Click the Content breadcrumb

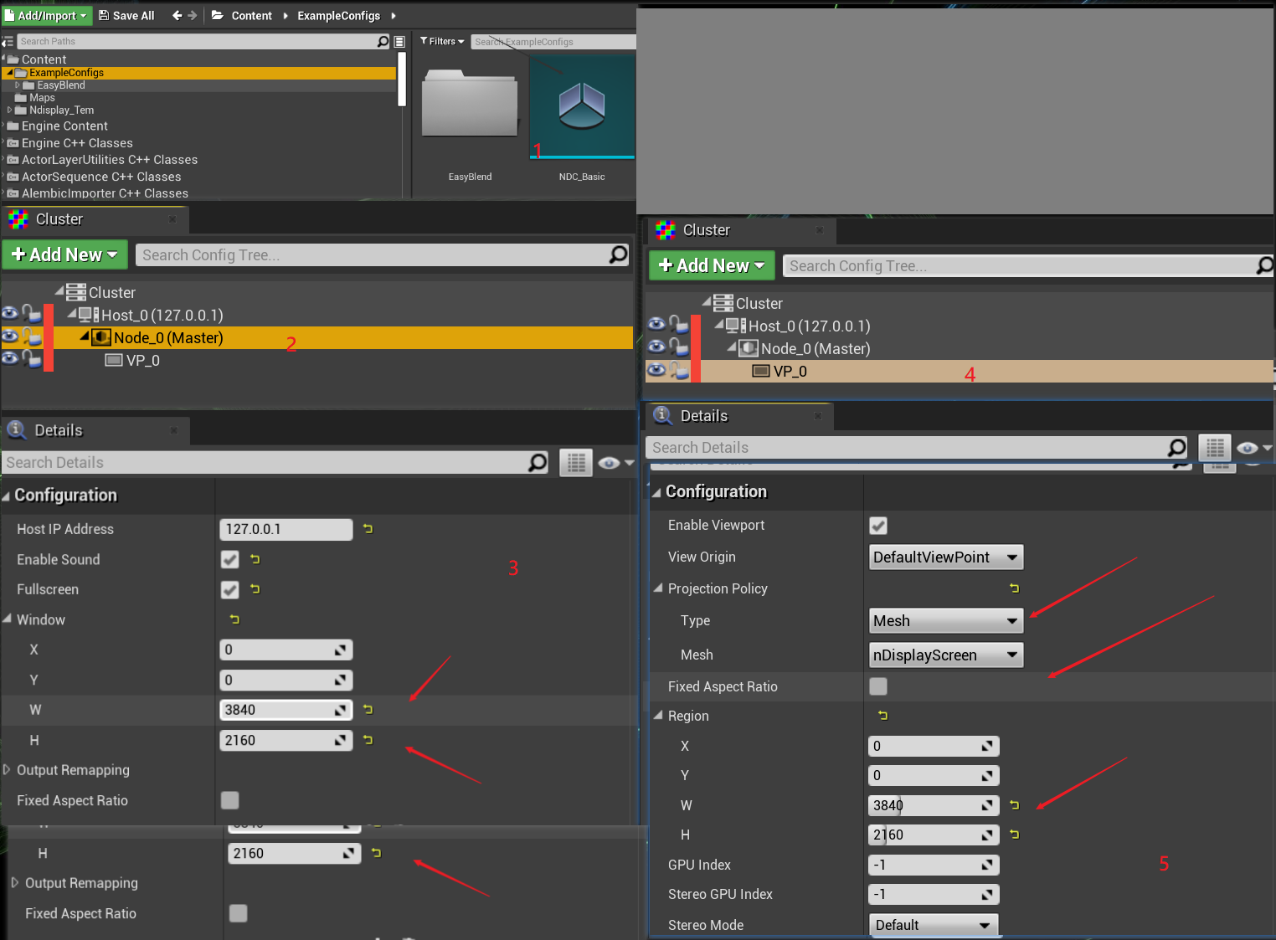click(251, 15)
